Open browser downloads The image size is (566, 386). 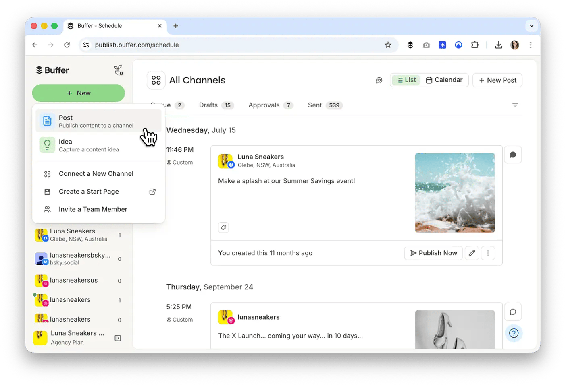(499, 45)
